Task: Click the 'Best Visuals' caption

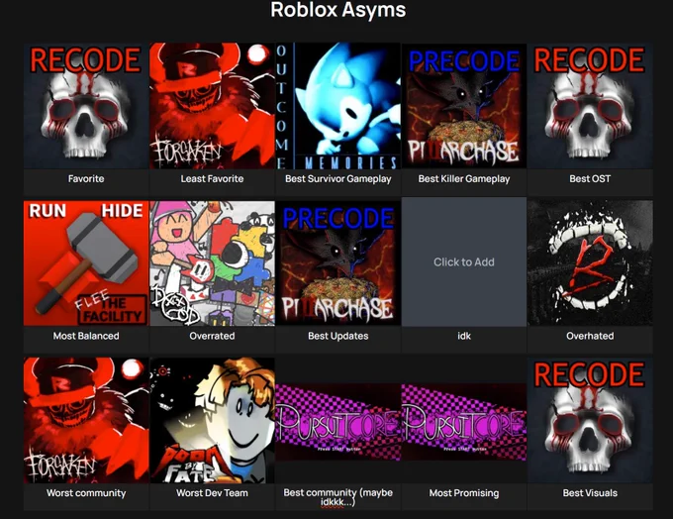Action: (590, 493)
